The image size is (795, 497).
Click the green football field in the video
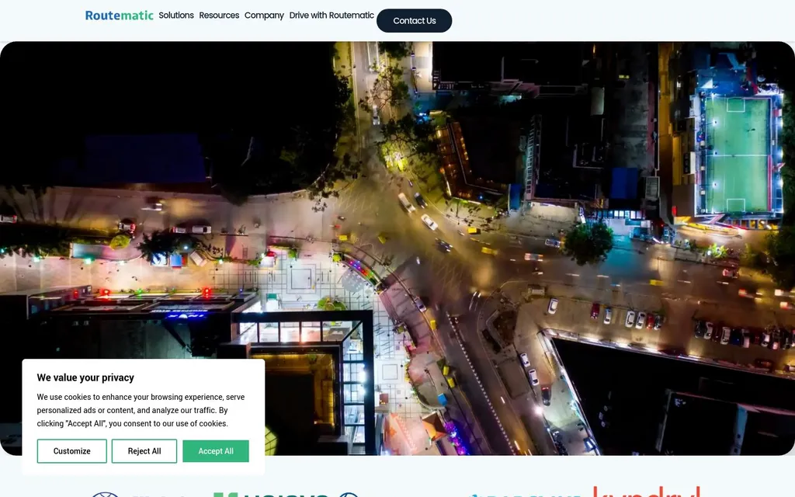click(737, 155)
